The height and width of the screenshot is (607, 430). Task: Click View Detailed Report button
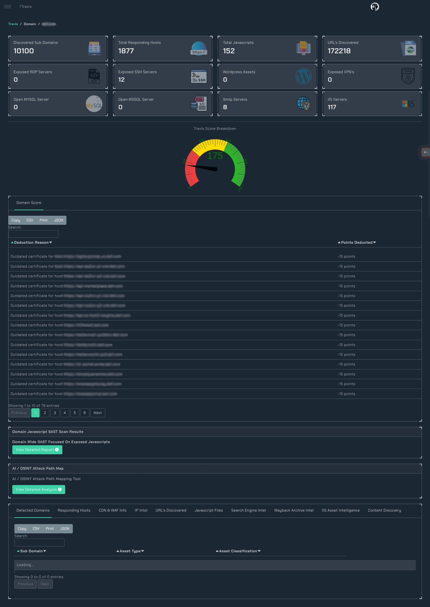37,450
